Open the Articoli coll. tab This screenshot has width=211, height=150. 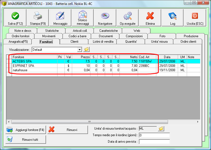pyautogui.click(x=80, y=31)
